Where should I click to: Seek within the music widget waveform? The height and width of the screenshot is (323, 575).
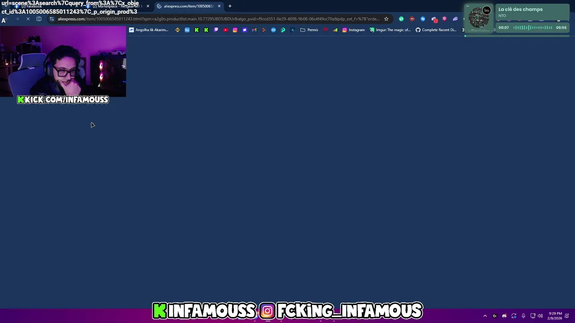[533, 27]
